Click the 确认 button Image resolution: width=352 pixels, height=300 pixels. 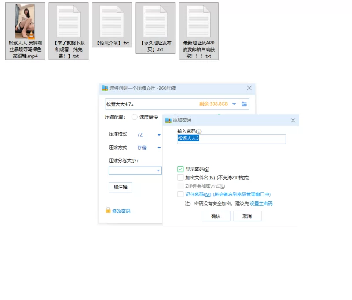click(x=216, y=216)
